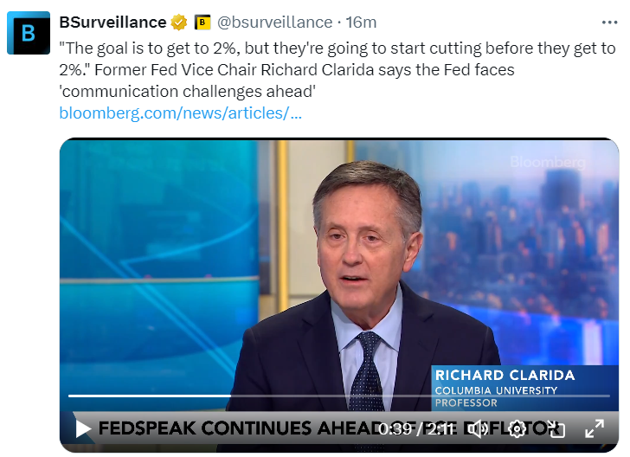Click the BSurveillance display name
630x457 pixels.
[x=112, y=22]
